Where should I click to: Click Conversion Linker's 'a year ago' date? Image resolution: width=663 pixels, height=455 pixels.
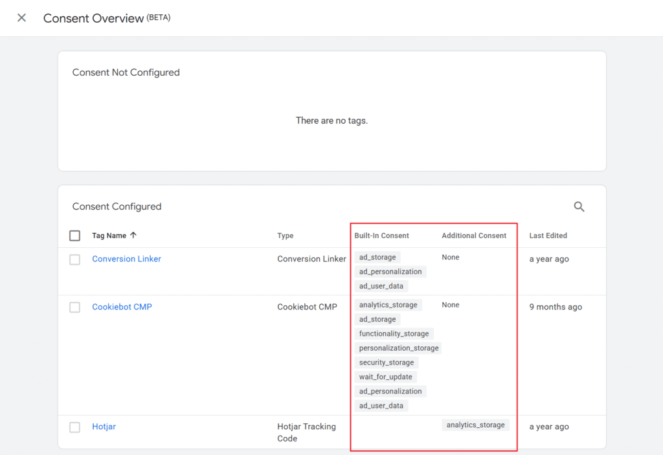tap(549, 259)
